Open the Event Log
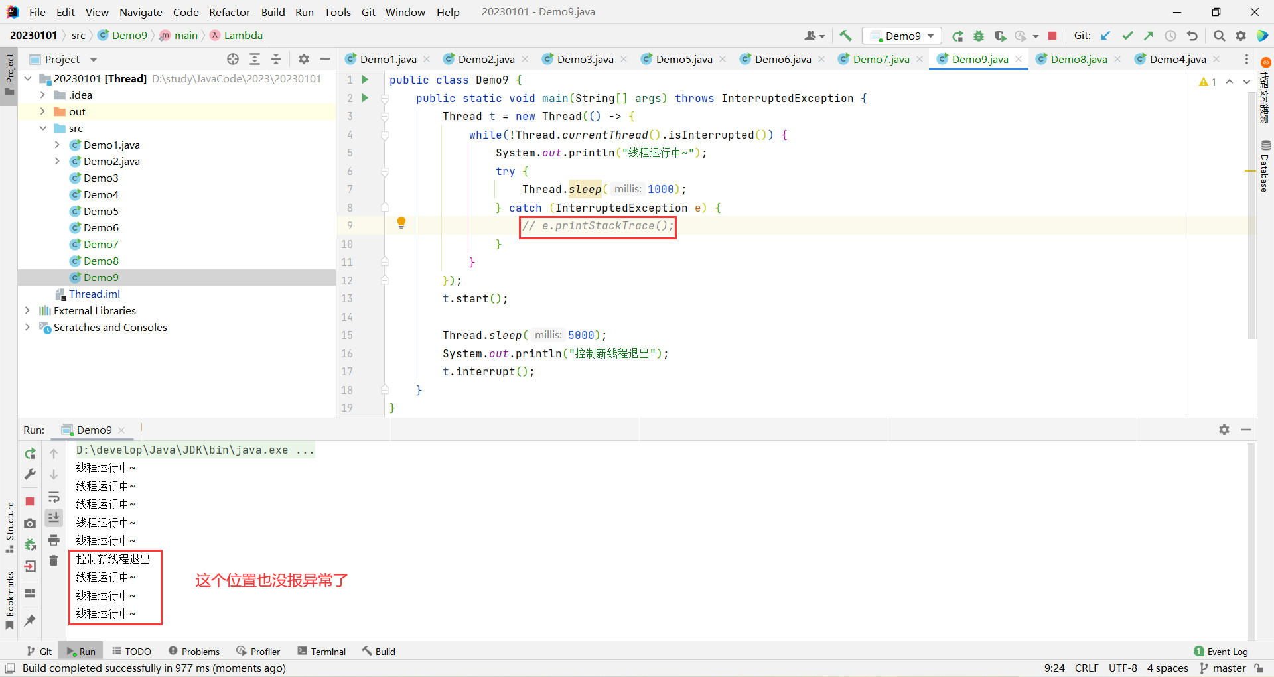This screenshot has height=677, width=1274. (1221, 652)
